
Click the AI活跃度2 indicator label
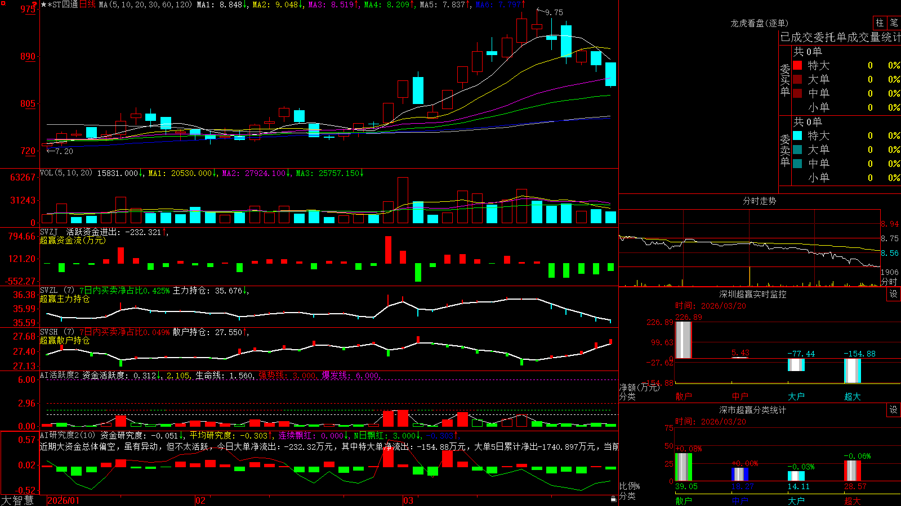click(60, 376)
